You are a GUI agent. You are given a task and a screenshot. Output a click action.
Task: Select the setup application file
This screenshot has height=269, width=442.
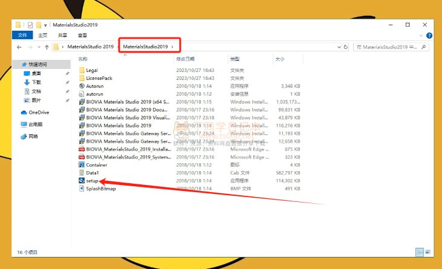(x=92, y=180)
